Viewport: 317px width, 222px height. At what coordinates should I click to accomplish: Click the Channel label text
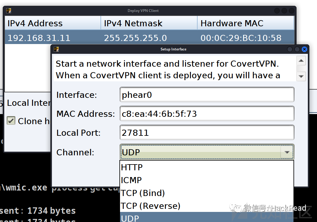click(x=75, y=152)
